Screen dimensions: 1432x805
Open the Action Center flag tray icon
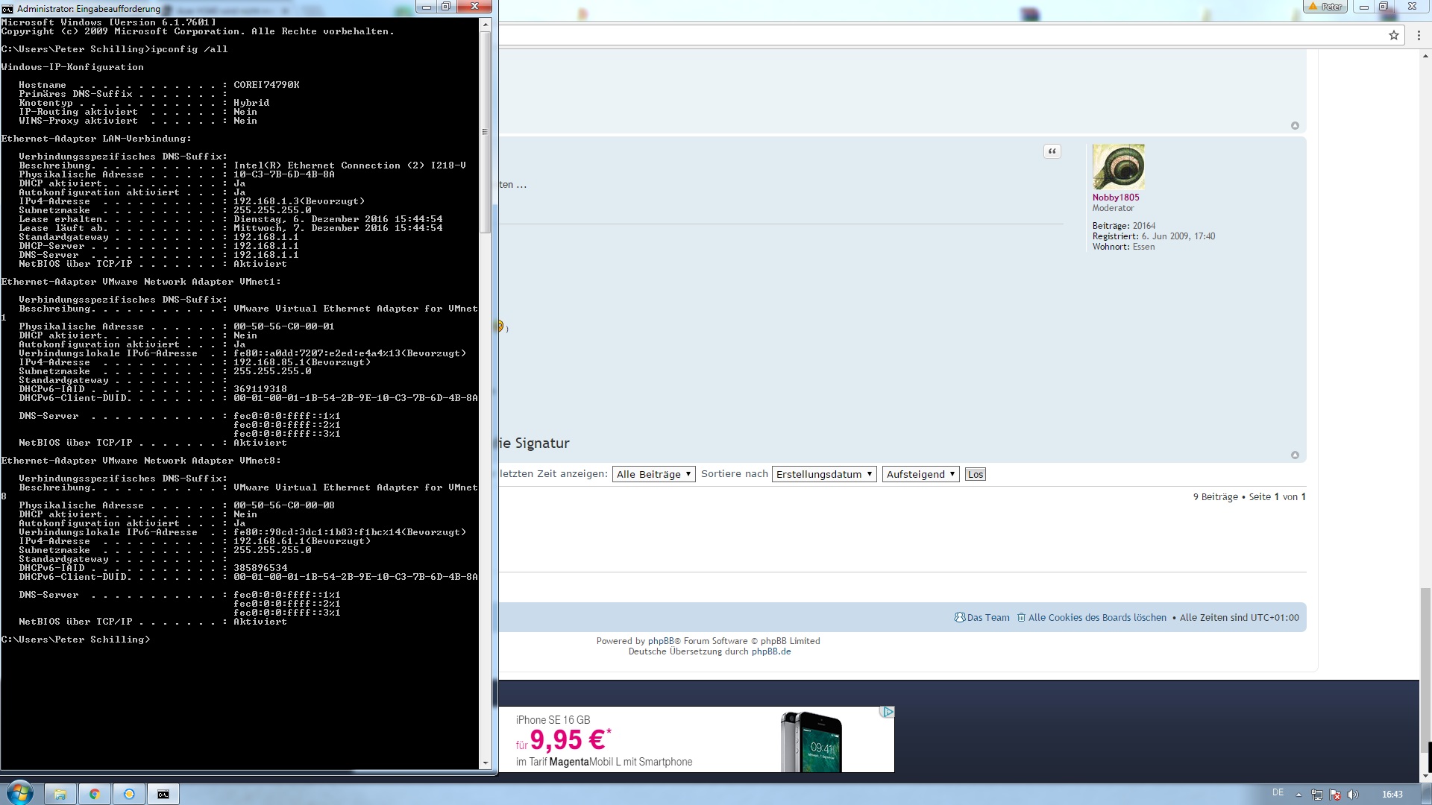click(x=1335, y=795)
